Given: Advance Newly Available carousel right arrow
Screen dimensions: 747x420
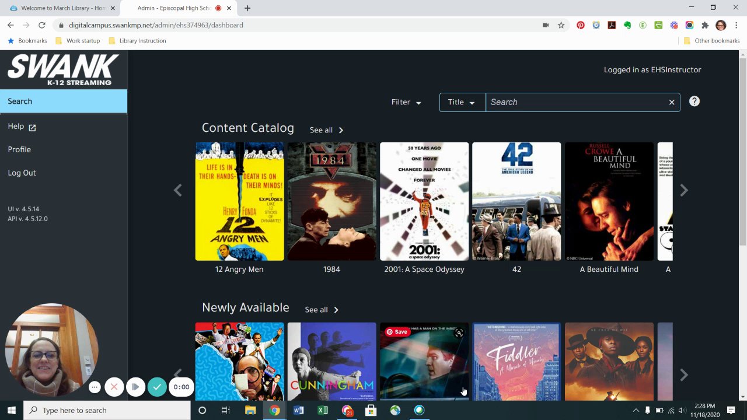Looking at the screenshot, I should 683,374.
